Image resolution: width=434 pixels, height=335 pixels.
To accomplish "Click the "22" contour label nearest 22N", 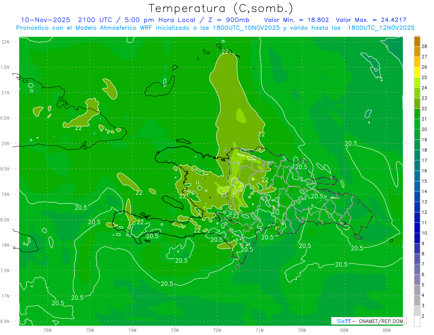I will tap(225, 51).
